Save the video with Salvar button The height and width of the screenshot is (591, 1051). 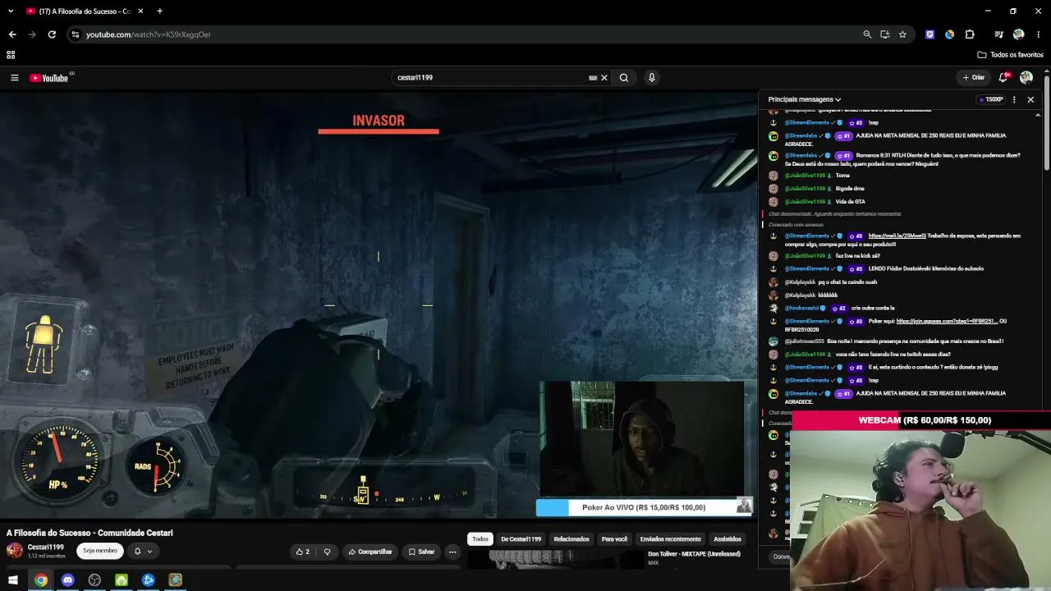tap(421, 552)
